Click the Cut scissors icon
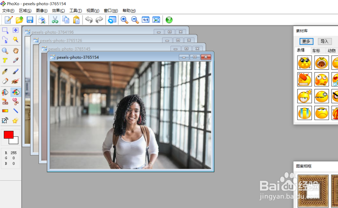338x208 pixels. tap(55, 20)
